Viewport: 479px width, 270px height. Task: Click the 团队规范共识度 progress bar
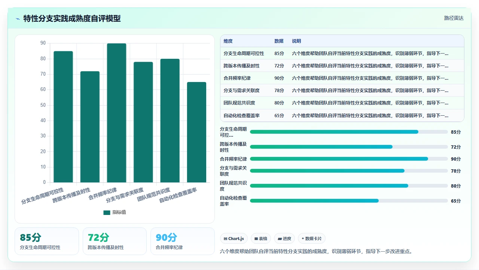(349, 186)
